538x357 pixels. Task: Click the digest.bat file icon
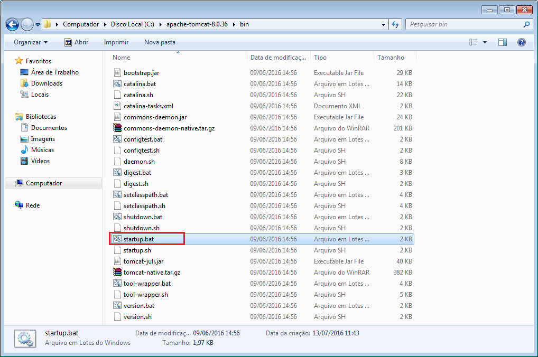[x=117, y=173]
